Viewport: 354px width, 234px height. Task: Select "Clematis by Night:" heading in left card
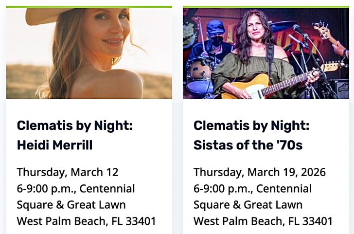[x=75, y=126]
